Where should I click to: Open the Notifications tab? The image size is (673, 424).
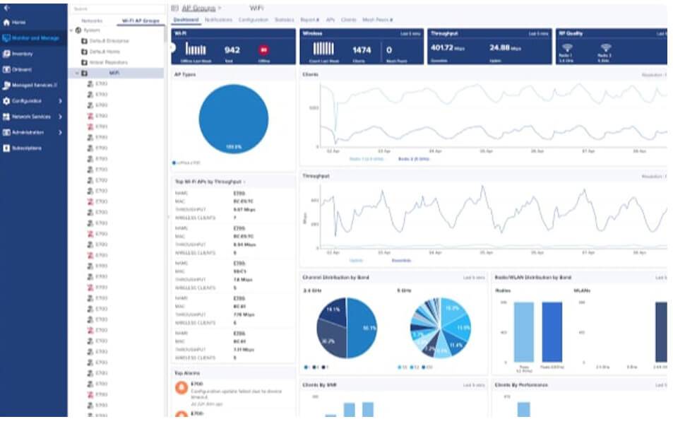pos(218,20)
